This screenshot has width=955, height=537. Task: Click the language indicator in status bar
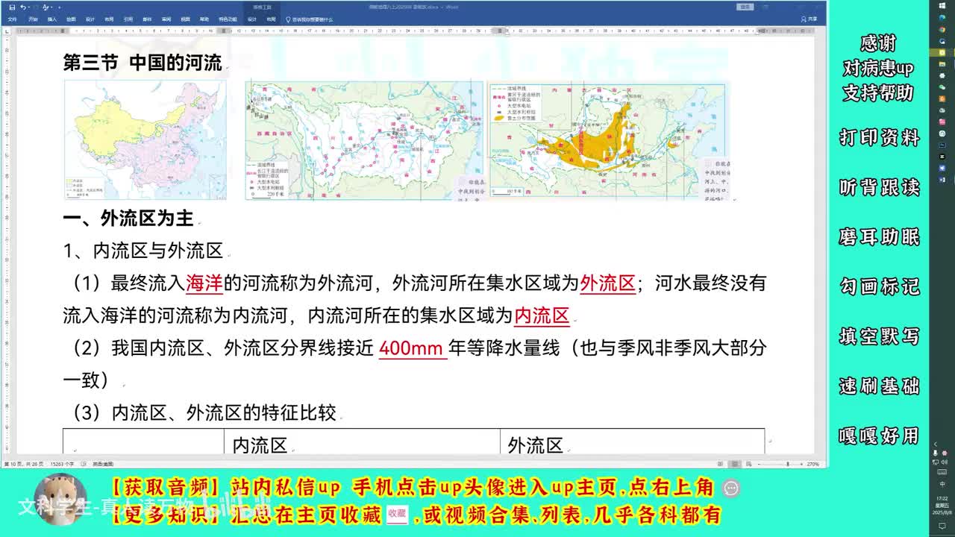coord(103,464)
